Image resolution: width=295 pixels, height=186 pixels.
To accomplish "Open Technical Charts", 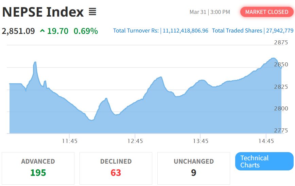I will pos(264,161).
